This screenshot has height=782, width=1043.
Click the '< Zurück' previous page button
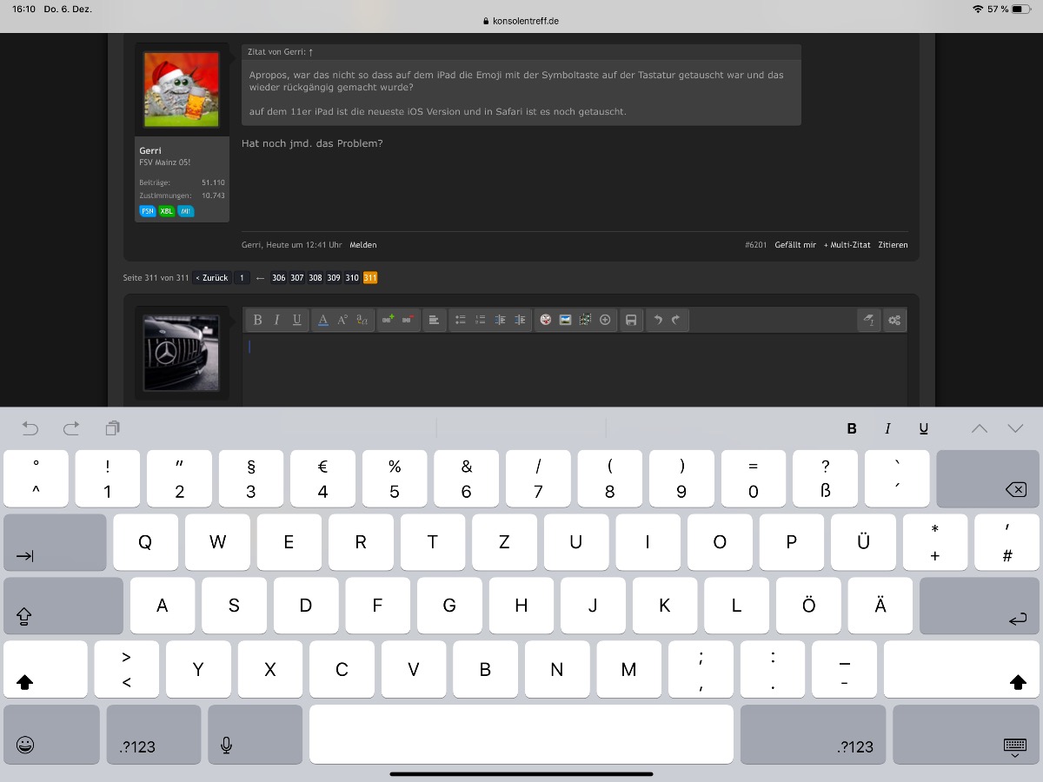pos(212,278)
